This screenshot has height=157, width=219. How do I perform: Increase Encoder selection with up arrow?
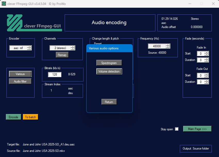[x=29, y=47]
